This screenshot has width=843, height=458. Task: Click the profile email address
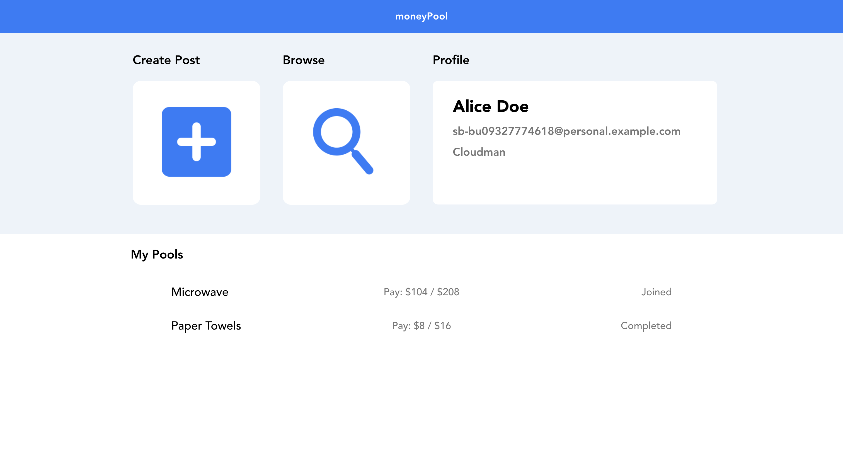click(x=566, y=131)
